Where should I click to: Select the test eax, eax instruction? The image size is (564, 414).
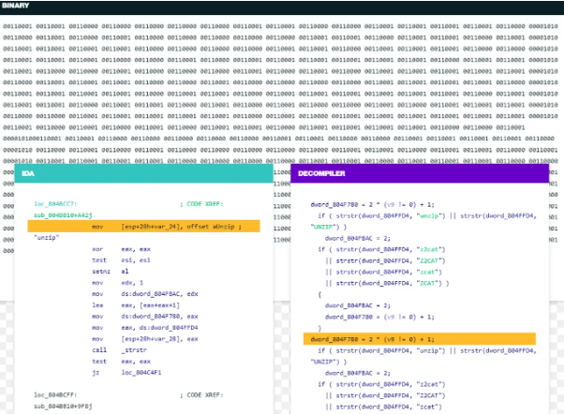pyautogui.click(x=121, y=362)
